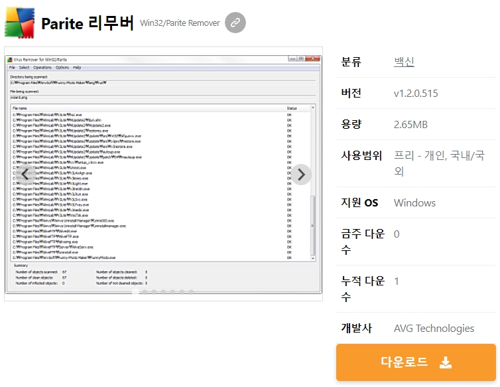Click the 다운로드 button label
Screen dimensions: 500x387
404,362
